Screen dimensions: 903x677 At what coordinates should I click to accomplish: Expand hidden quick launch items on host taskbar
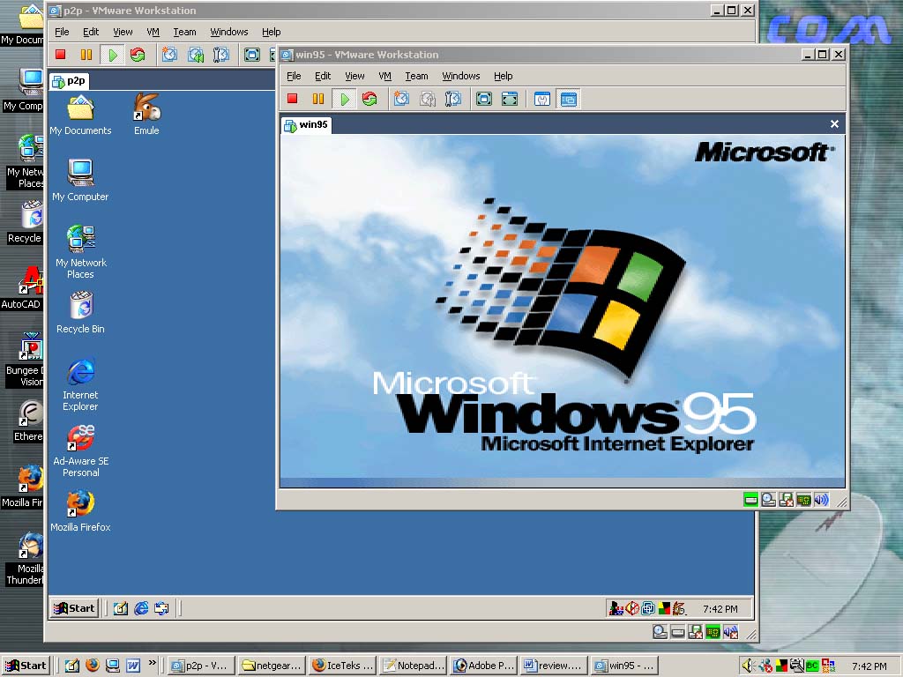tap(152, 663)
